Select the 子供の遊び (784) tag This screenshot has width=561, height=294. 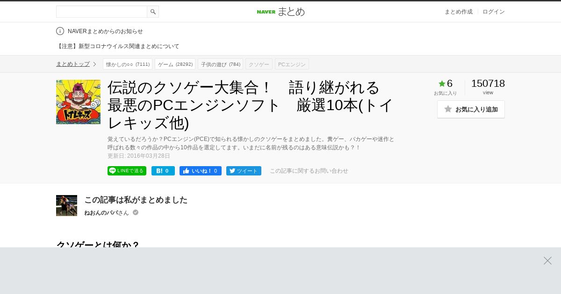point(220,64)
